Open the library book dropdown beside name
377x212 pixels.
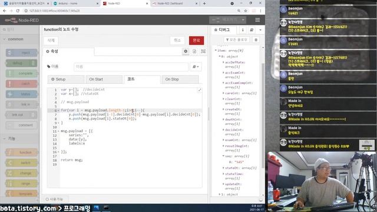coord(196,67)
